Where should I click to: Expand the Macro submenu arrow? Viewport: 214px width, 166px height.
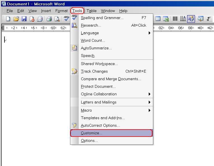coord(150,110)
